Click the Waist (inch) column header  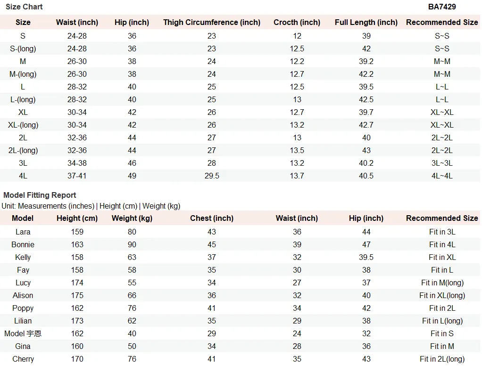pyautogui.click(x=77, y=23)
